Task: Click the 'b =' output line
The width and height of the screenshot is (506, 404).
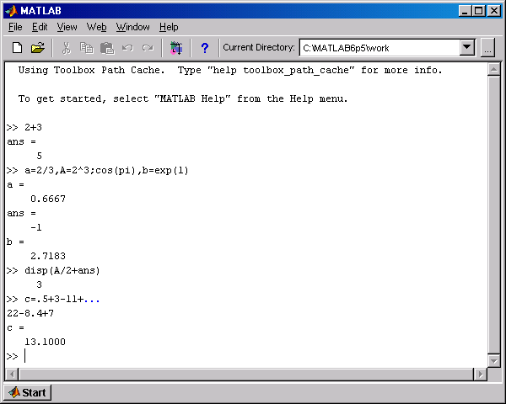Action: click(x=15, y=242)
